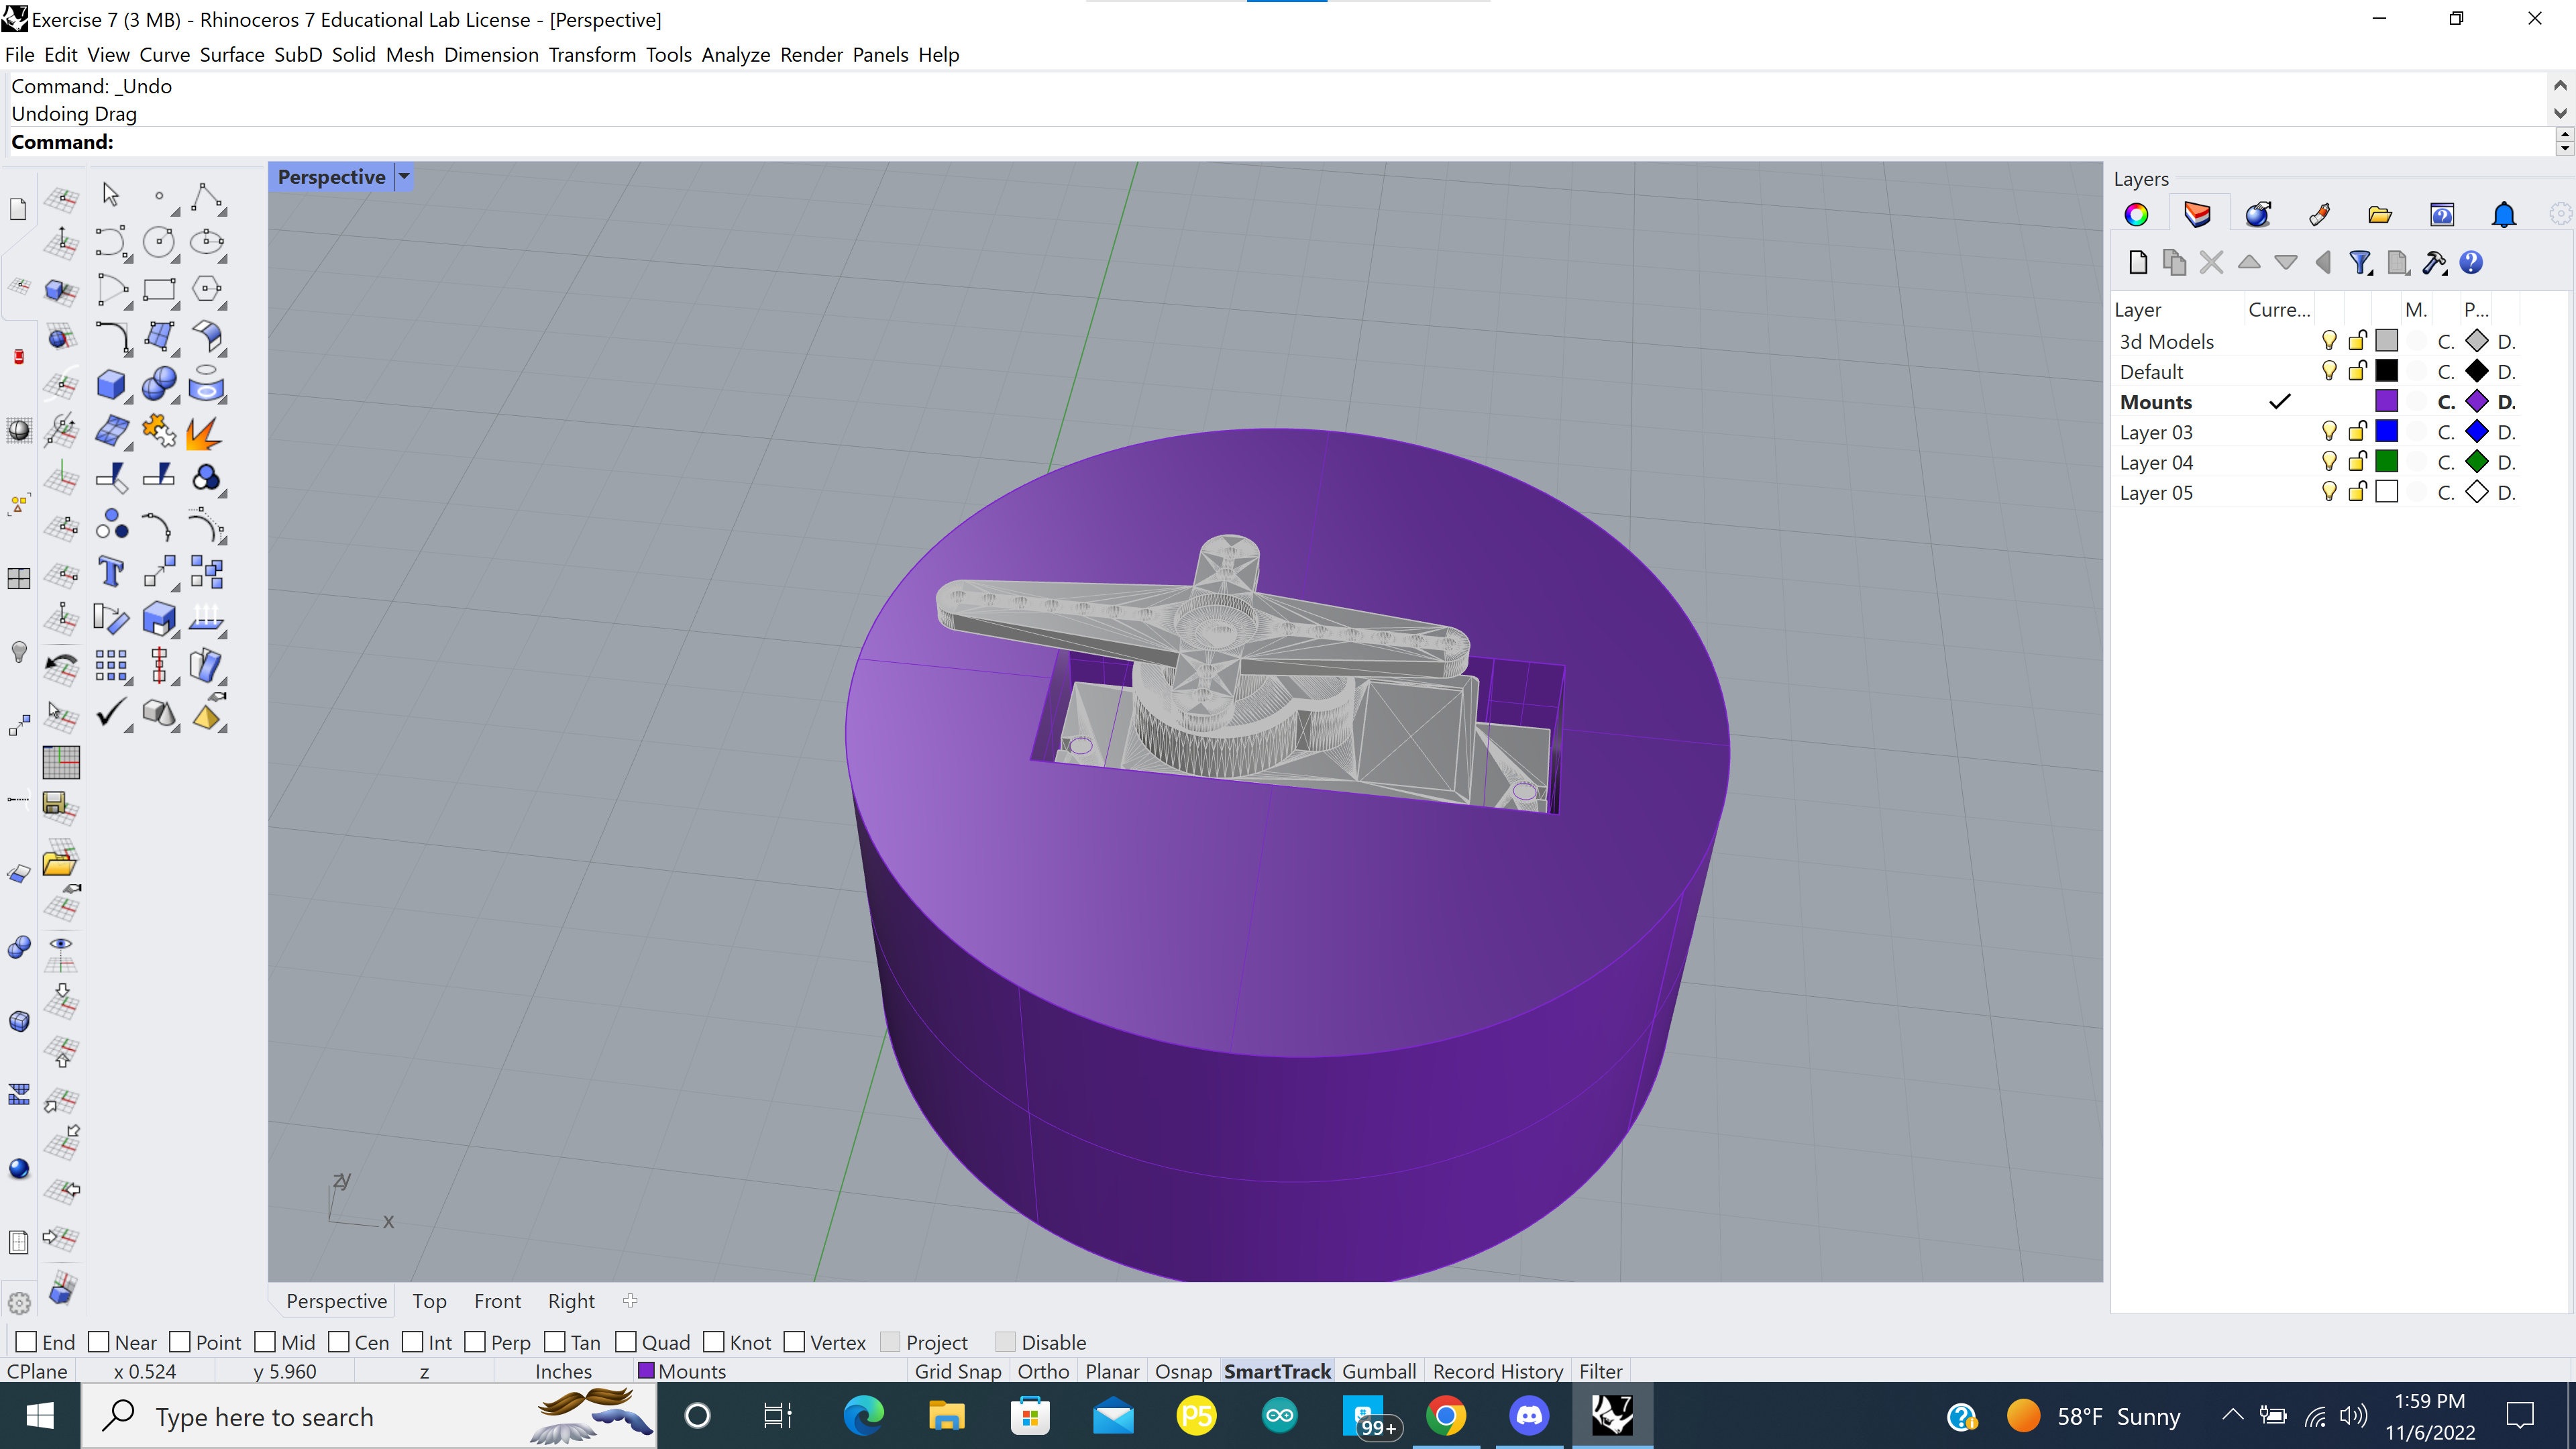Toggle Grid Snap in status bar
2576x1449 pixels.
click(958, 1371)
